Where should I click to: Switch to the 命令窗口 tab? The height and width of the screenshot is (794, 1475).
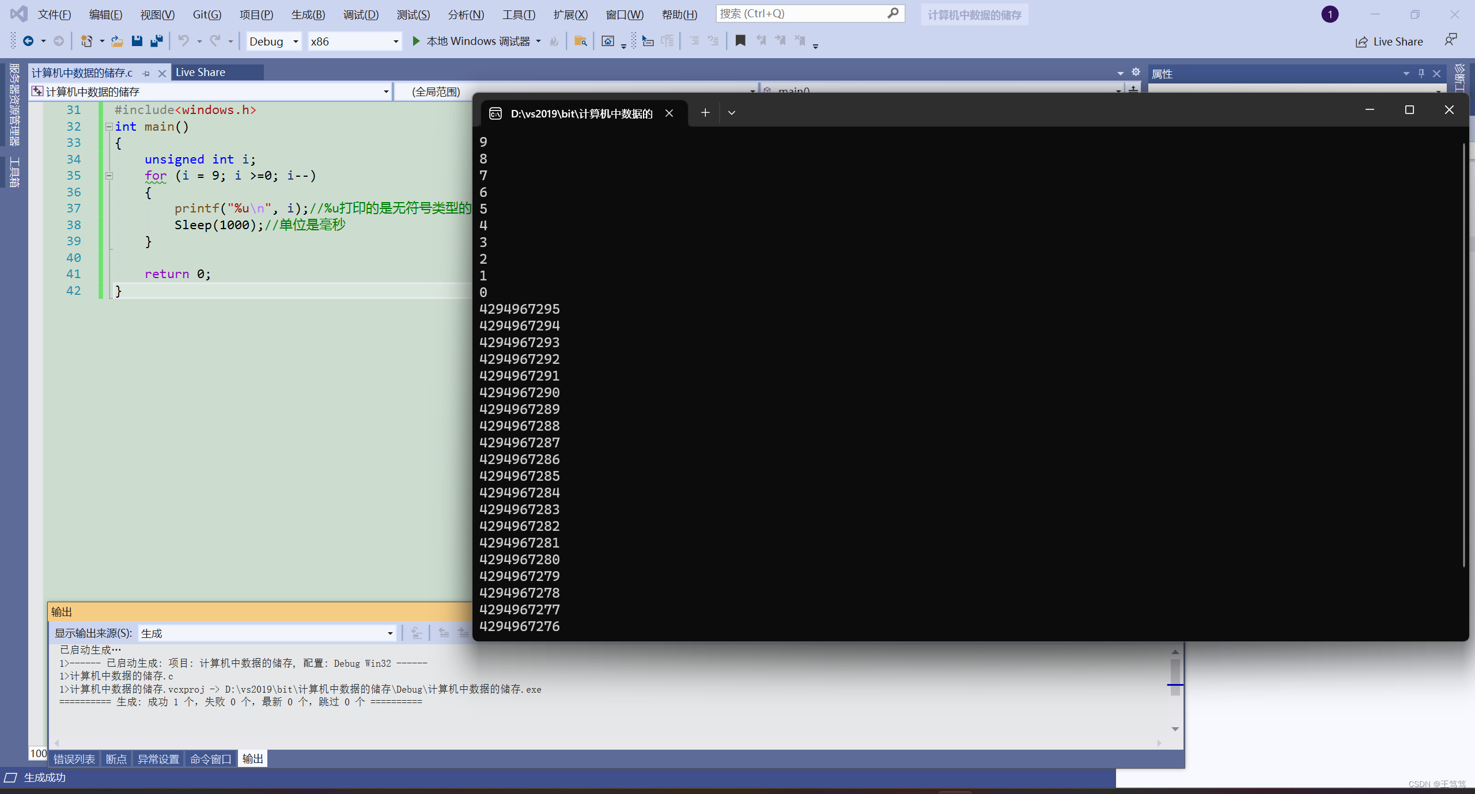pos(210,759)
